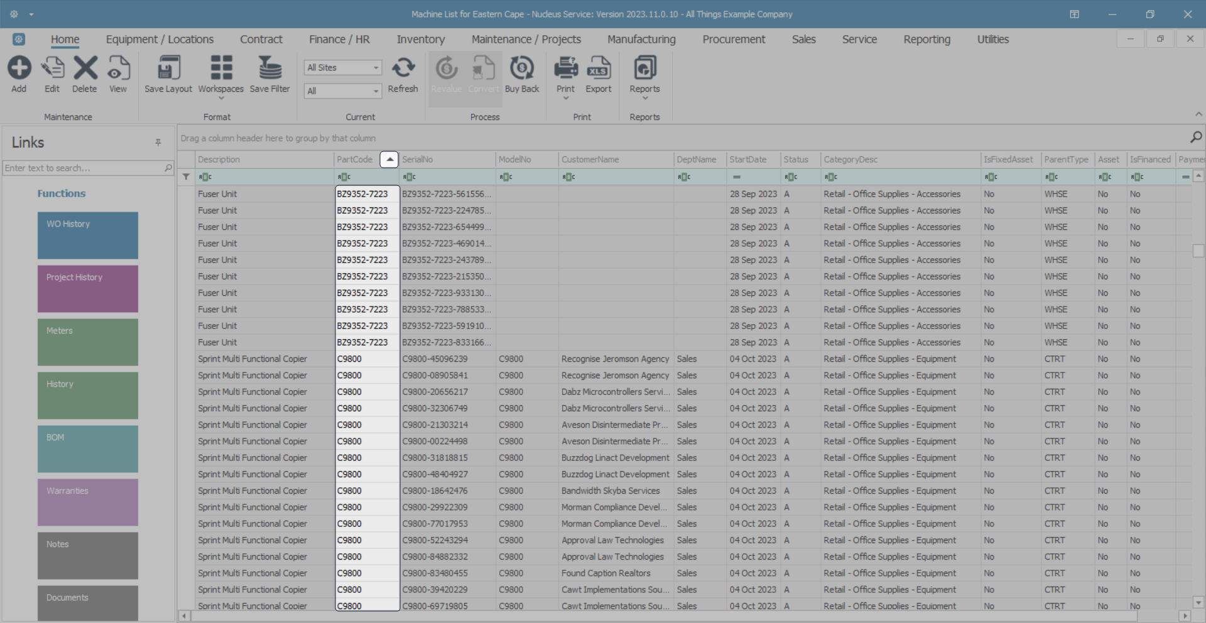Click the vertical scrollbar up arrow

(1198, 176)
